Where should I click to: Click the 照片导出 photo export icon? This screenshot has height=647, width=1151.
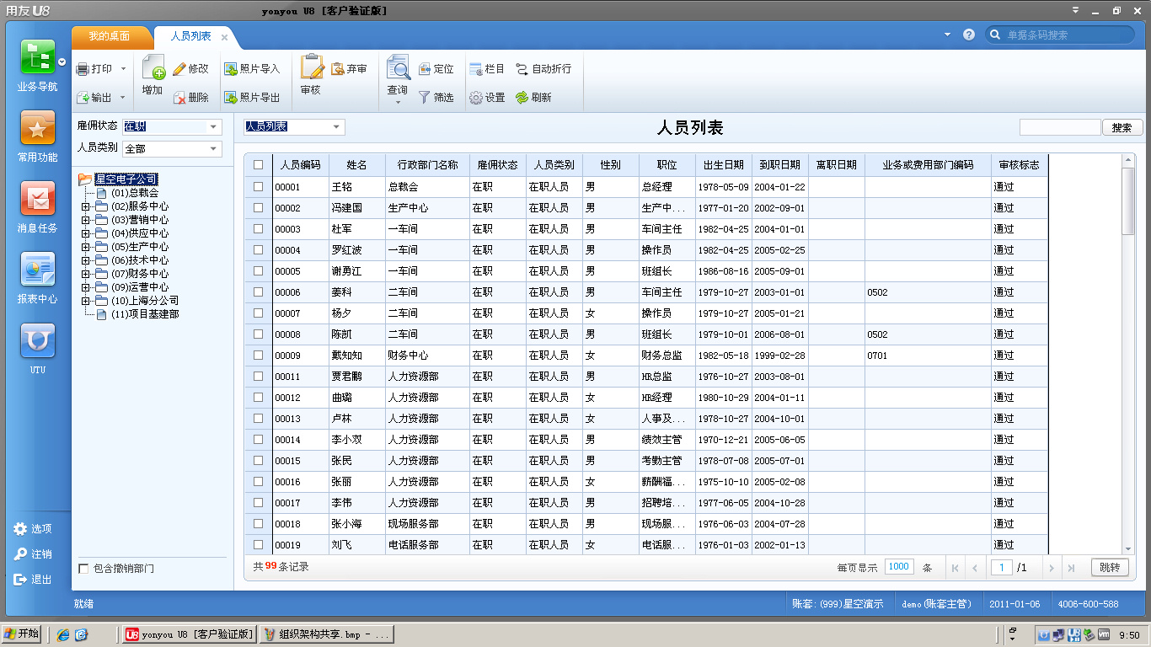pos(230,98)
